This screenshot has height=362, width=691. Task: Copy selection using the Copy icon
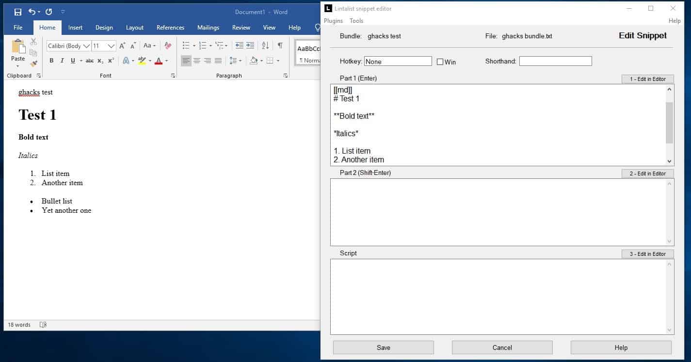click(x=33, y=52)
